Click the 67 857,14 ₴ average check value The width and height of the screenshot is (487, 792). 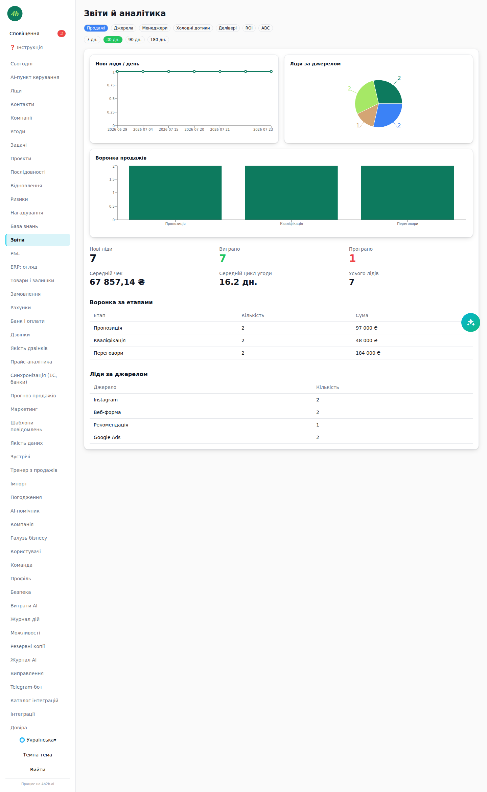point(117,282)
